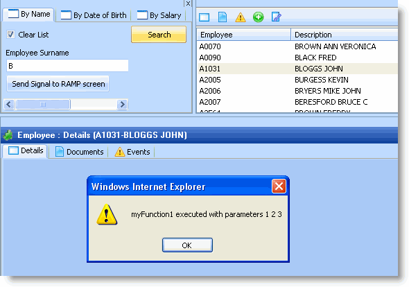Click the right arrow of horizontal scrollbar
The height and width of the screenshot is (287, 409).
point(122,105)
